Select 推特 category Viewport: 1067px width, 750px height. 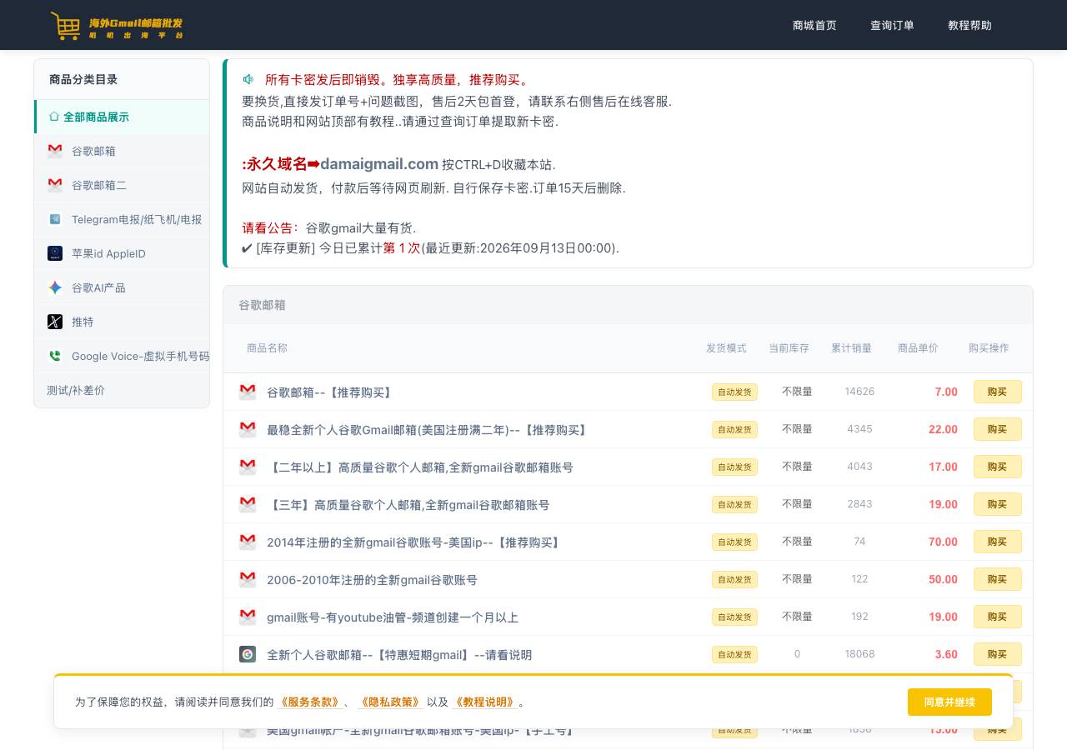(x=122, y=322)
